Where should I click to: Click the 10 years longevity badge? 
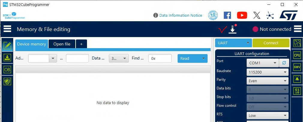pyautogui.click(x=213, y=15)
